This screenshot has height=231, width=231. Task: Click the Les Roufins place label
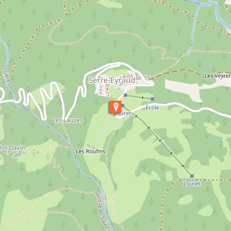pyautogui.click(x=91, y=151)
